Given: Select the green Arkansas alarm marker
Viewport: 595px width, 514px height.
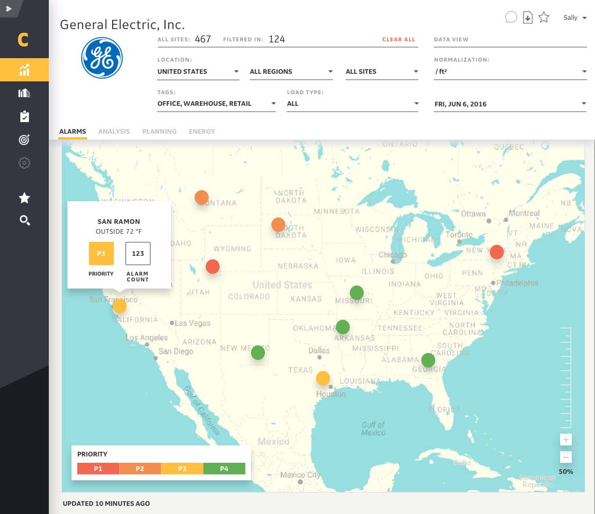Looking at the screenshot, I should click(343, 327).
